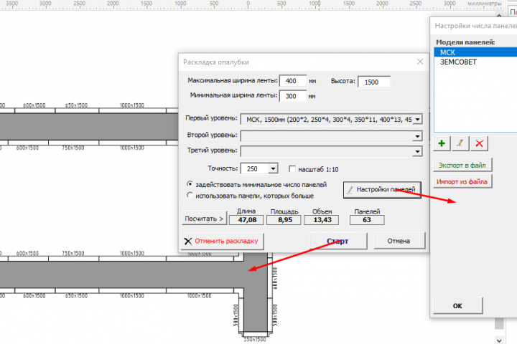Close the Раскладка опалубки dialog

tap(420, 62)
